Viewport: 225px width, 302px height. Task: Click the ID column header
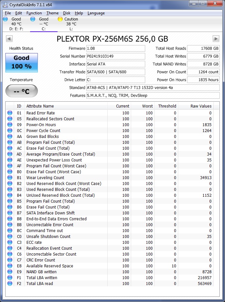coord(19,106)
